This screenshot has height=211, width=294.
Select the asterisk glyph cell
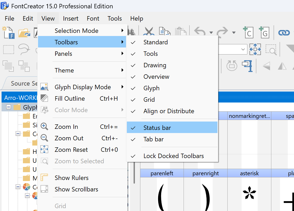point(249,190)
